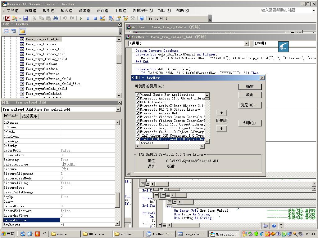This screenshot has height=238, width=318.
Task: Open the Project Explorer toolbar icon
Action: coord(111,18)
